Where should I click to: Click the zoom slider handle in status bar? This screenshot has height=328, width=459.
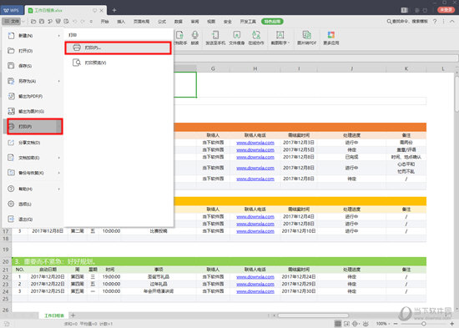click(x=424, y=324)
